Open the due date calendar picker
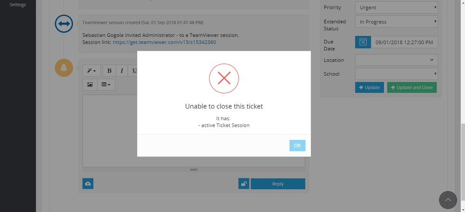 (363, 42)
